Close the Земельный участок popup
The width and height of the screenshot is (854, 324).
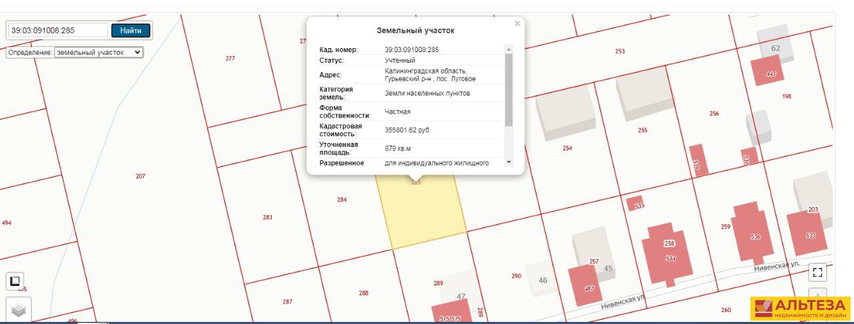(517, 23)
